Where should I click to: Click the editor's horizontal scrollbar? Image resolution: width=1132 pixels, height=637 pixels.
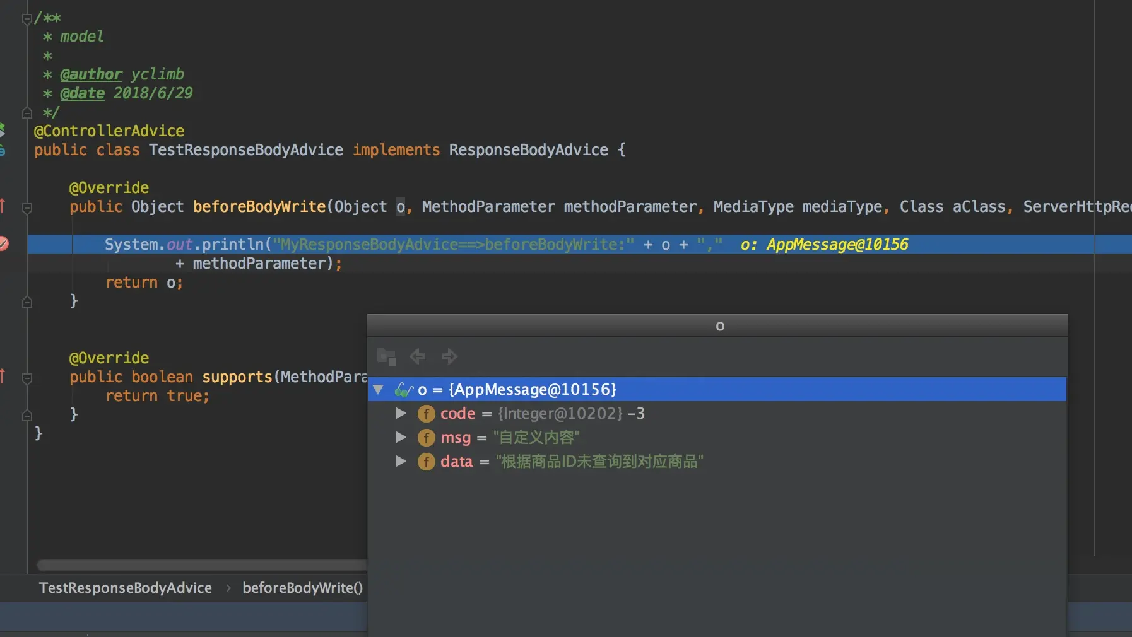[202, 565]
